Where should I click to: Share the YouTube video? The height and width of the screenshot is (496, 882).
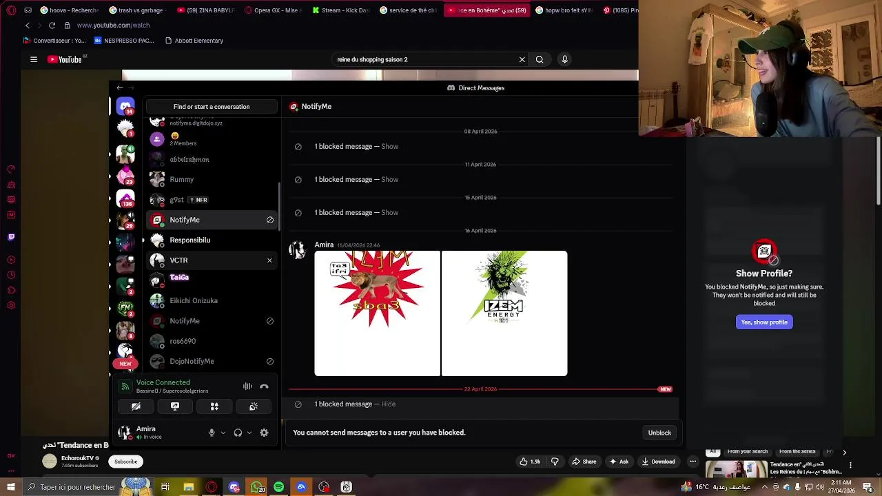pyautogui.click(x=584, y=462)
